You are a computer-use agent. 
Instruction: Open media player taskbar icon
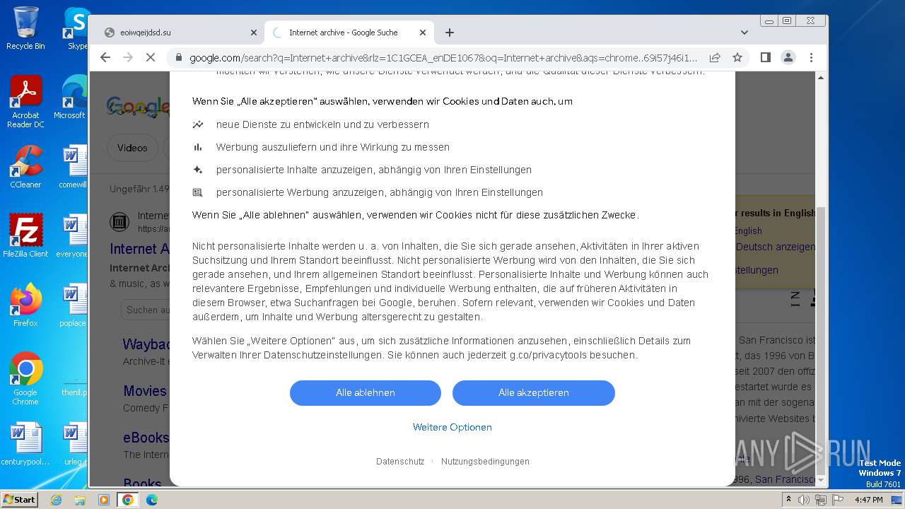tap(104, 500)
